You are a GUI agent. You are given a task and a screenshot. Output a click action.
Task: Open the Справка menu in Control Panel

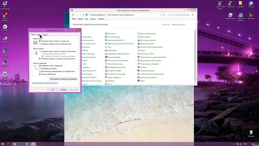(101, 19)
